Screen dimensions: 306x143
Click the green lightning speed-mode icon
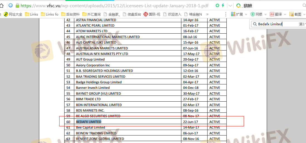(x=223, y=6)
